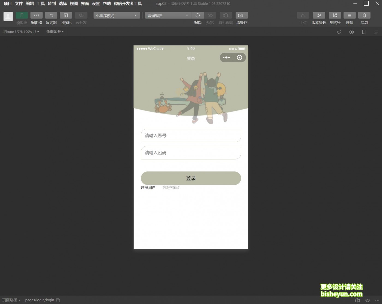Open the 界面 menu
382x304 pixels.
(85, 4)
